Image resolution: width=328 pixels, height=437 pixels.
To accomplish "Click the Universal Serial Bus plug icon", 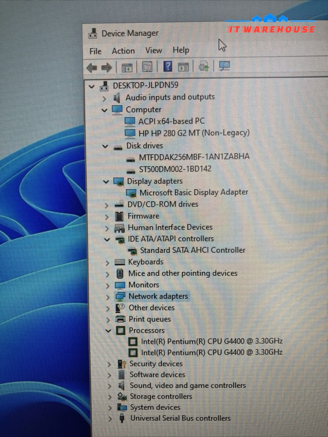I will [x=122, y=418].
